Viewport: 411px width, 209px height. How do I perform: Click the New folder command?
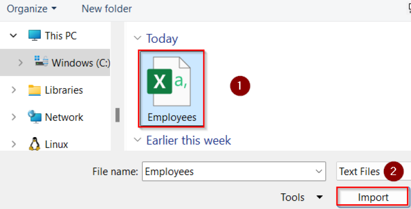click(x=106, y=9)
